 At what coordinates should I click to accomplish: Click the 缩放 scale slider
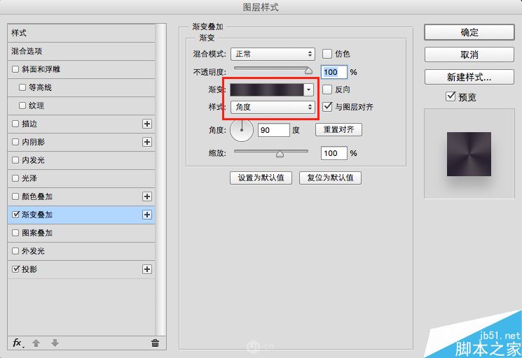(271, 152)
